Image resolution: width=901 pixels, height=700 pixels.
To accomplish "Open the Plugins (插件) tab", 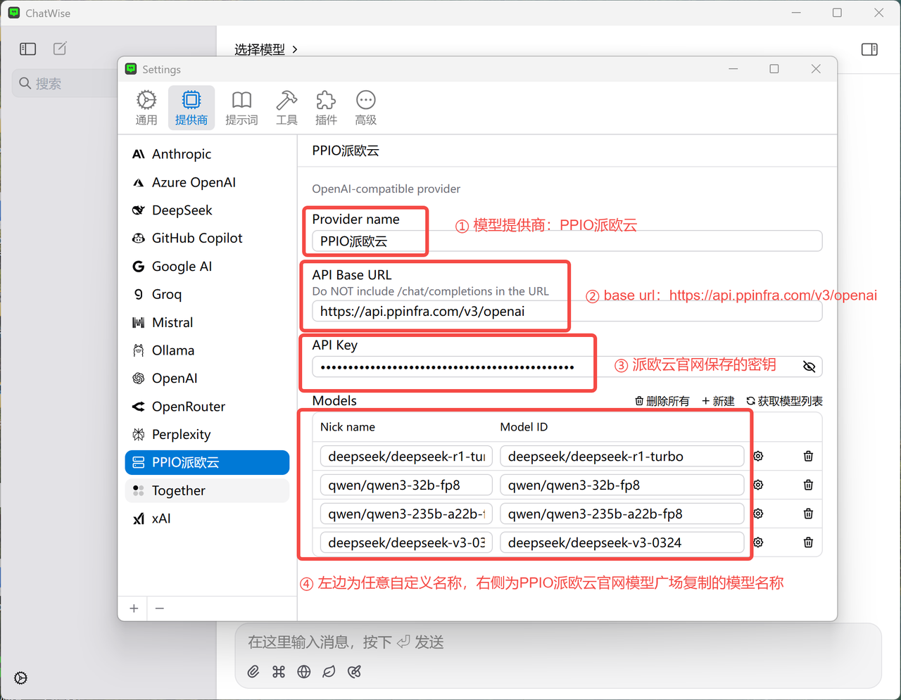I will coord(326,108).
